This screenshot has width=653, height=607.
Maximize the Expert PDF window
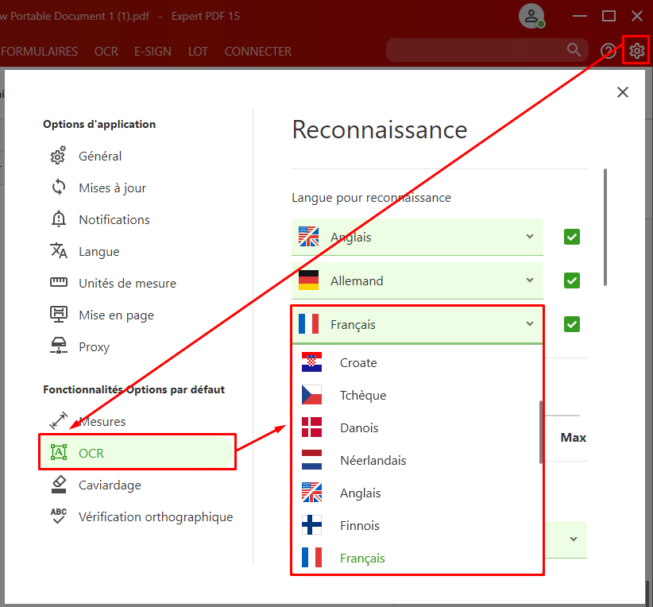click(x=609, y=16)
